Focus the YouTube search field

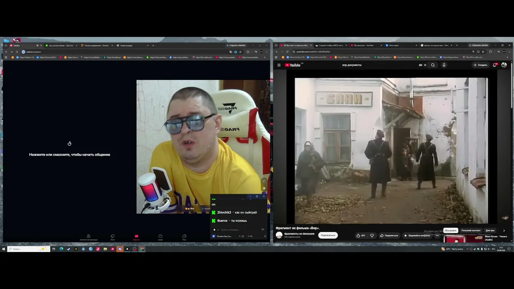[x=379, y=65]
